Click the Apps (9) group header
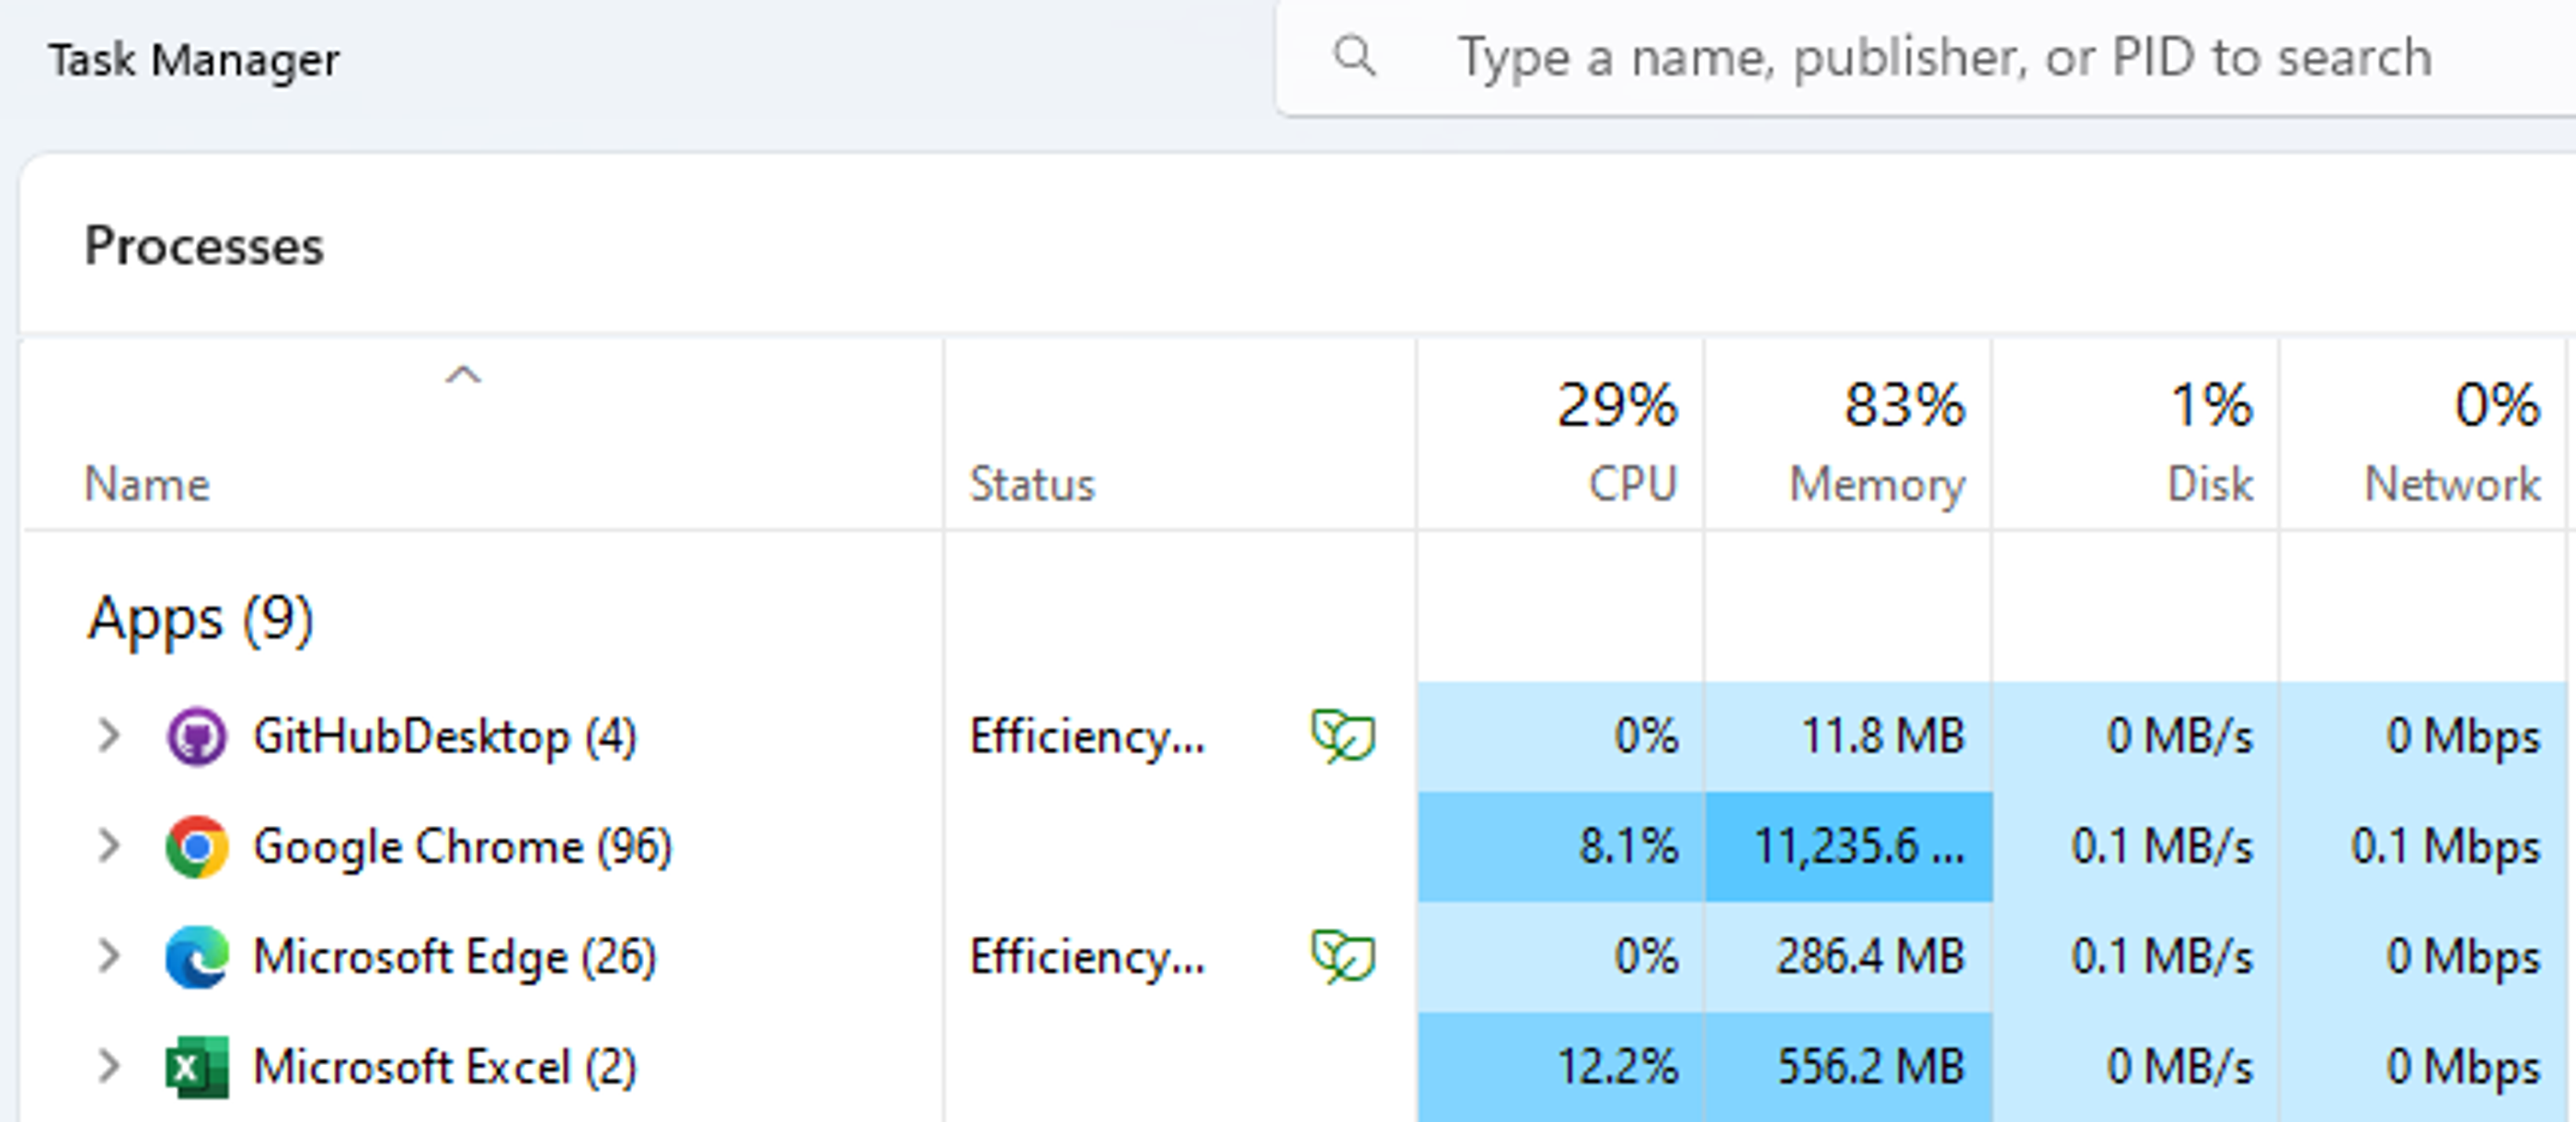This screenshot has height=1122, width=2576. pyautogui.click(x=200, y=619)
